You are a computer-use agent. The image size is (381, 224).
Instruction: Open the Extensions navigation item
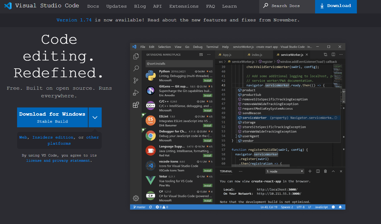point(184,6)
